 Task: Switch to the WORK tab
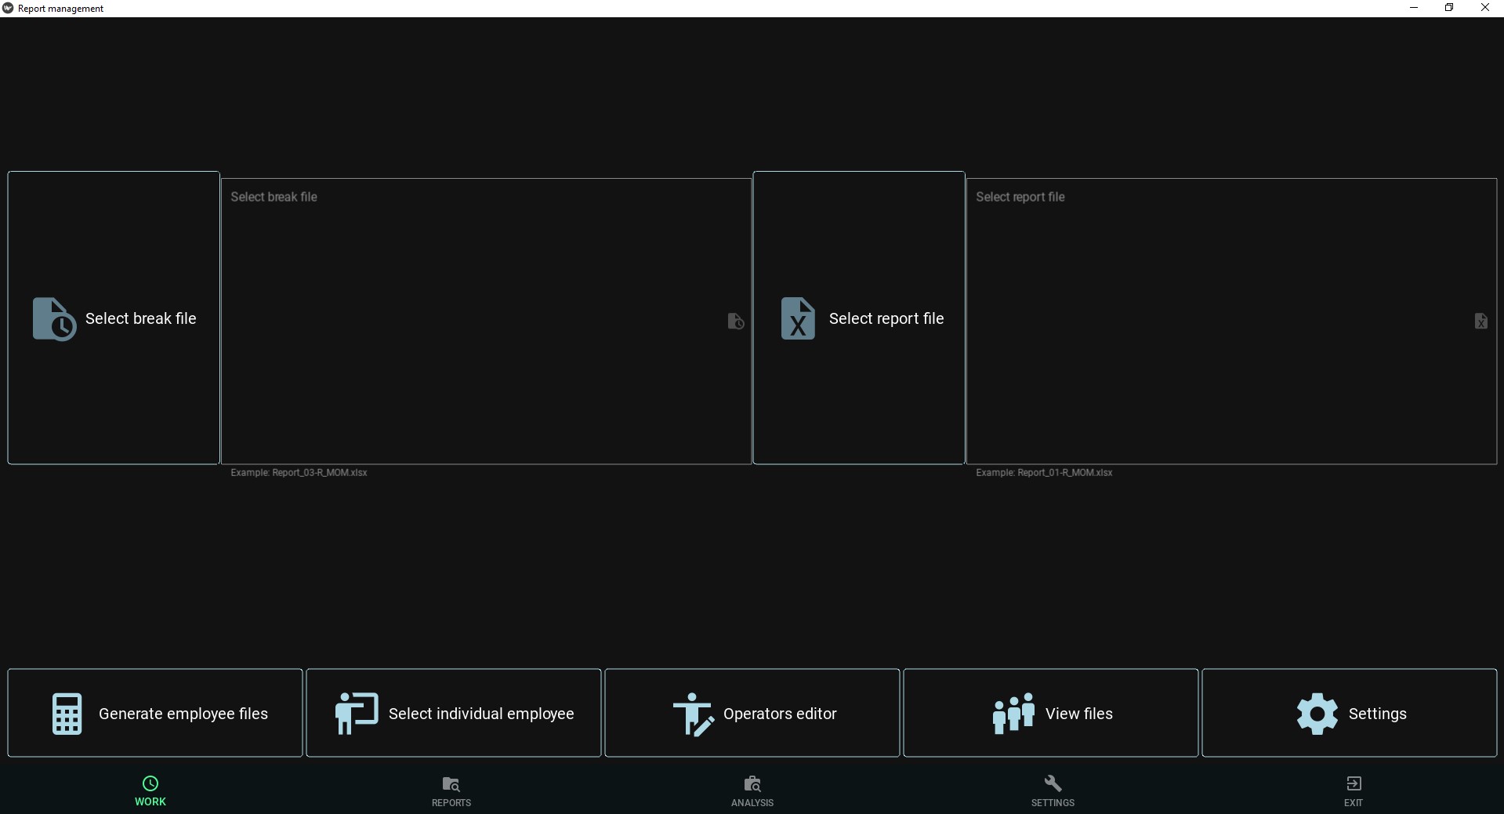pos(150,791)
